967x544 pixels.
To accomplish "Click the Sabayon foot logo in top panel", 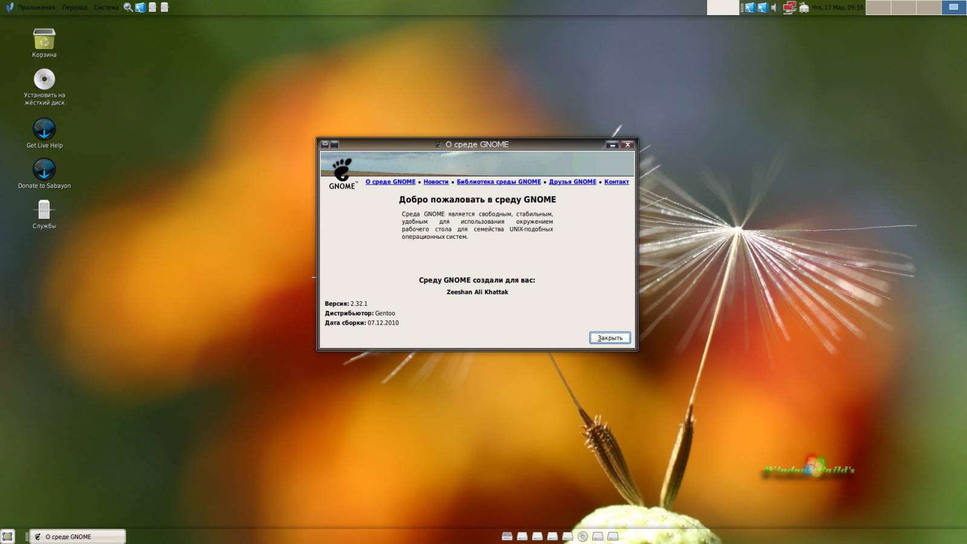I will (9, 7).
